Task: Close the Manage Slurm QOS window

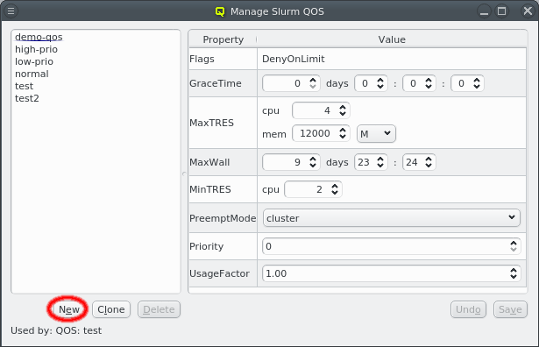Action: click(528, 11)
